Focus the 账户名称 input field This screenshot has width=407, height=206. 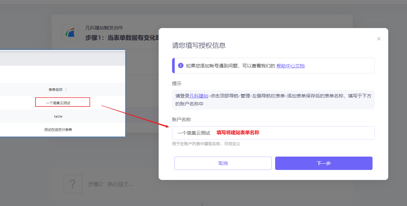[x=273, y=133]
